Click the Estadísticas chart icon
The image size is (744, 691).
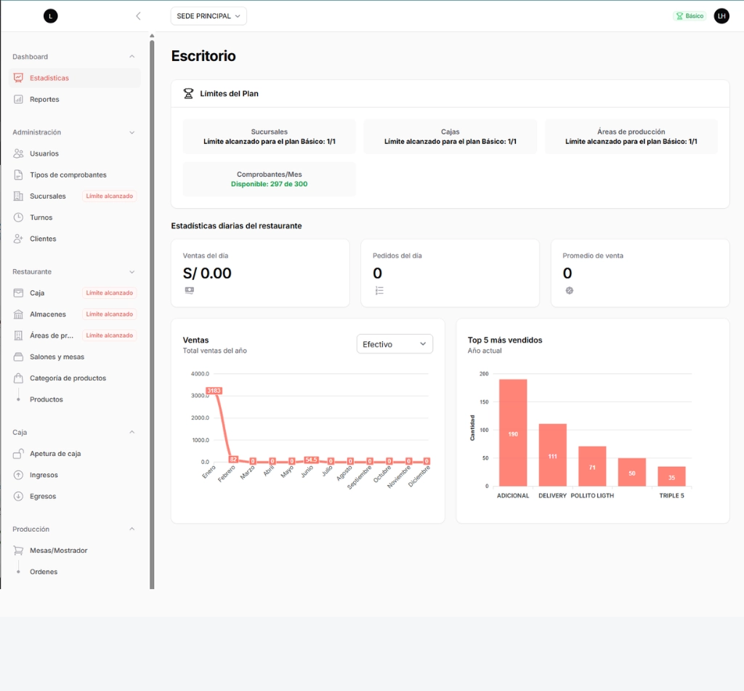(18, 78)
